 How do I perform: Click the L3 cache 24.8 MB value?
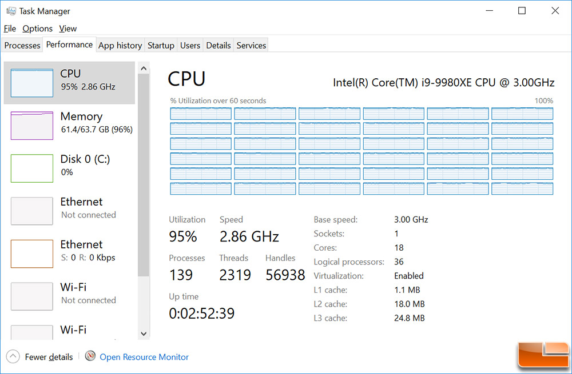click(x=410, y=318)
